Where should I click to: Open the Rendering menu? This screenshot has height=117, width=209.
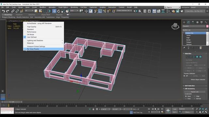coord(74,7)
